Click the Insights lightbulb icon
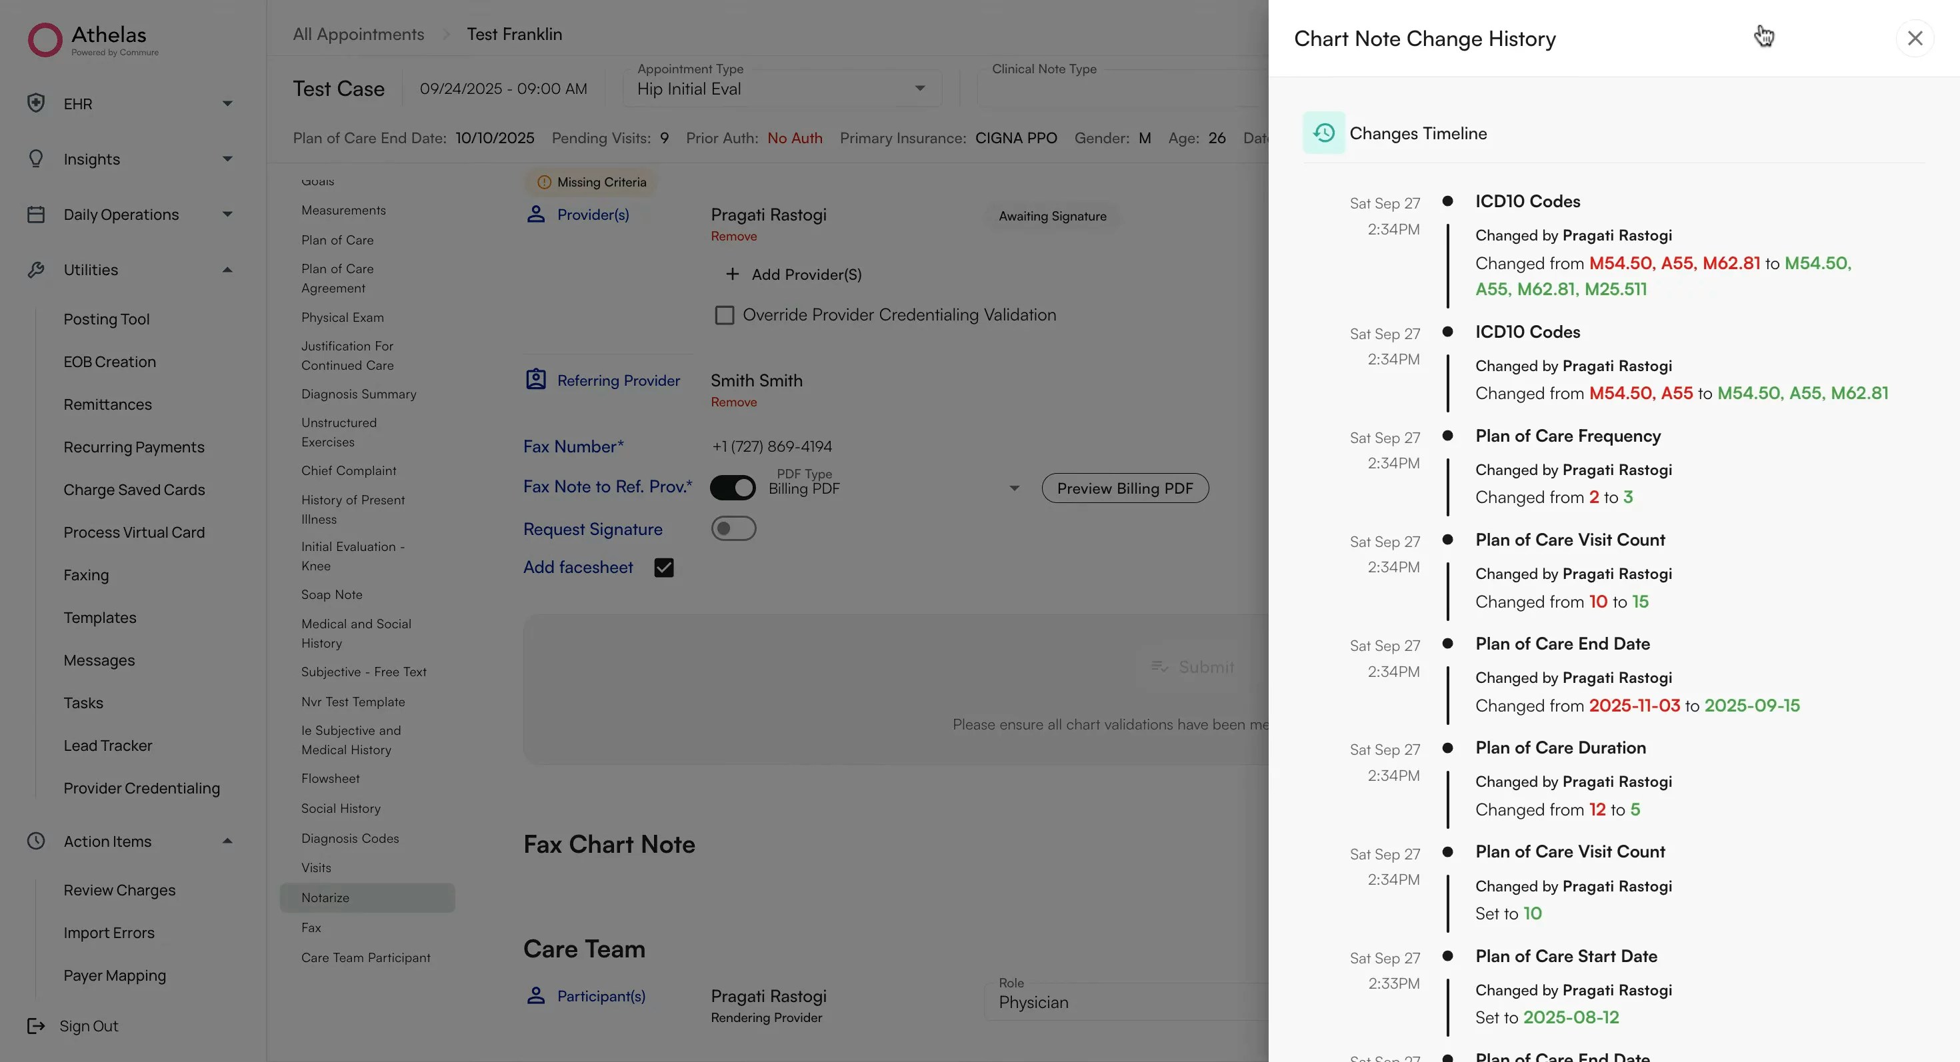This screenshot has width=1960, height=1062. click(36, 159)
